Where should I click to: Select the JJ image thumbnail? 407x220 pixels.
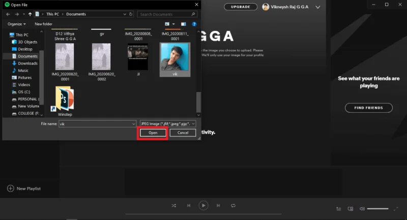click(138, 57)
